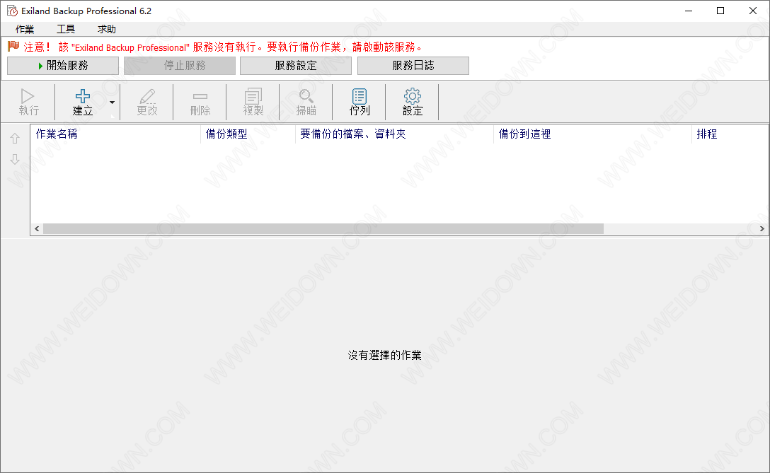Click the orange warning flag icon
This screenshot has width=770, height=473.
13,47
